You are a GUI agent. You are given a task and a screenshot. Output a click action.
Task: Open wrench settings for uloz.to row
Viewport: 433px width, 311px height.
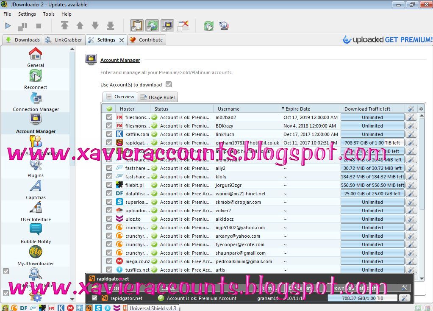pos(411,219)
